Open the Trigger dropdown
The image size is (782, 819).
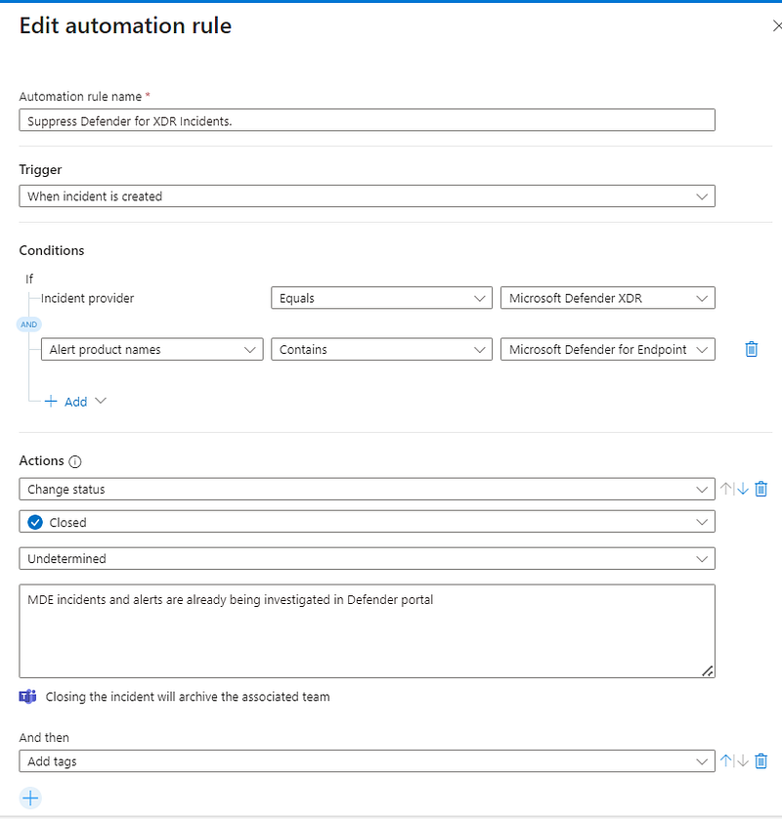[367, 196]
